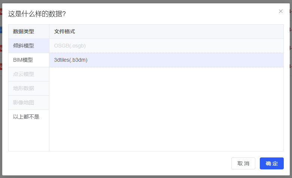Screen dimensions: 292x178
Task: Select BIM模型 in the data type list
Action: tap(23, 60)
